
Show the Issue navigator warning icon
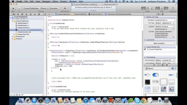pos(26,14)
